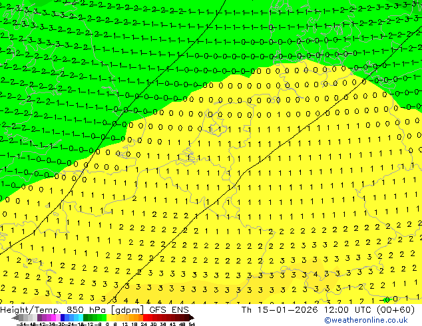
Task: Click the cyan swatch in the legend
Action: point(81,318)
